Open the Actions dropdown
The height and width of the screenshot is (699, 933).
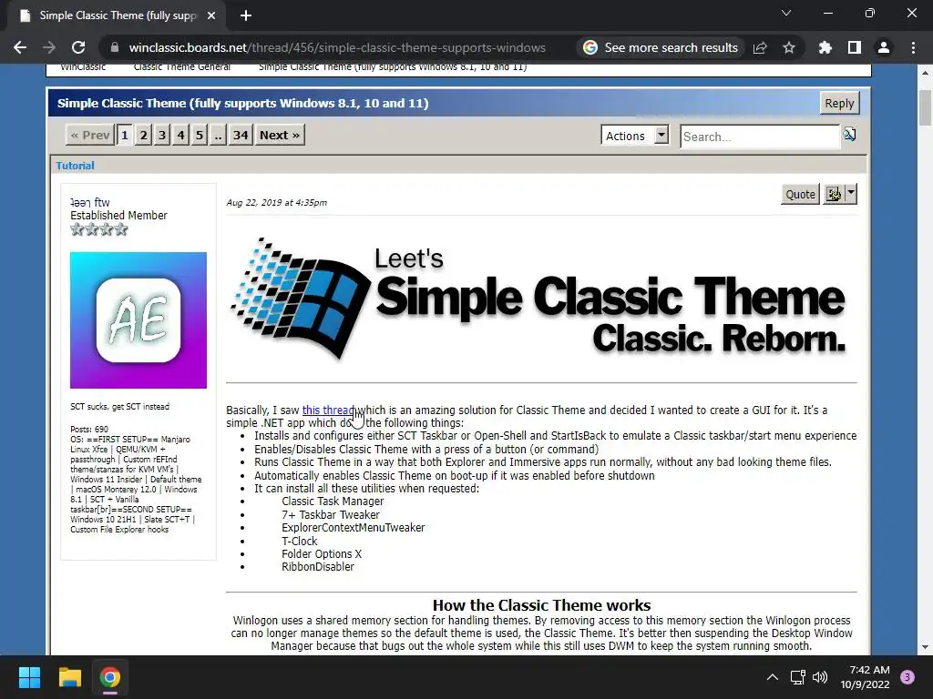click(x=635, y=136)
